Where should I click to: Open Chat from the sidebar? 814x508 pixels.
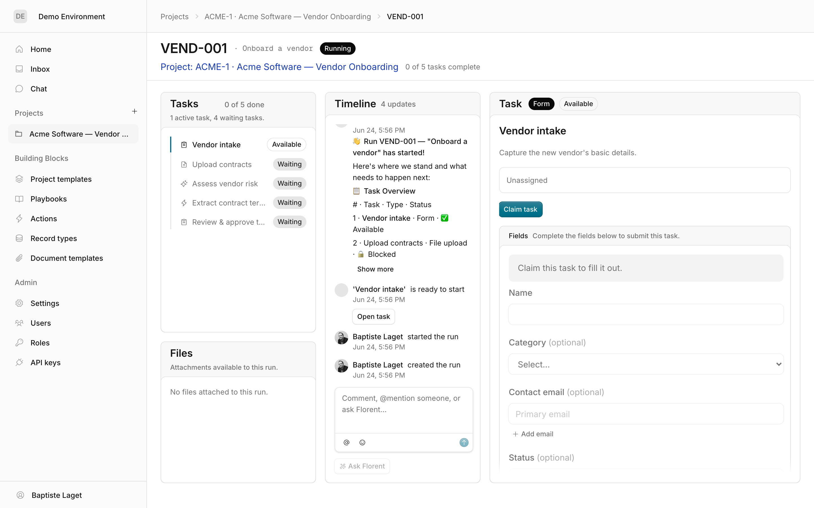pyautogui.click(x=73, y=89)
